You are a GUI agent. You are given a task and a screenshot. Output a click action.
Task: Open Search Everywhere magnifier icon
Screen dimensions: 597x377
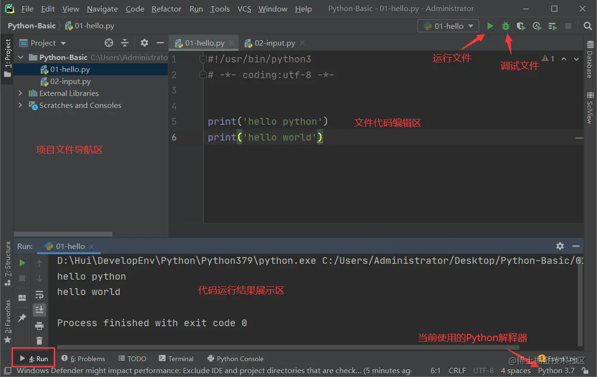[587, 26]
